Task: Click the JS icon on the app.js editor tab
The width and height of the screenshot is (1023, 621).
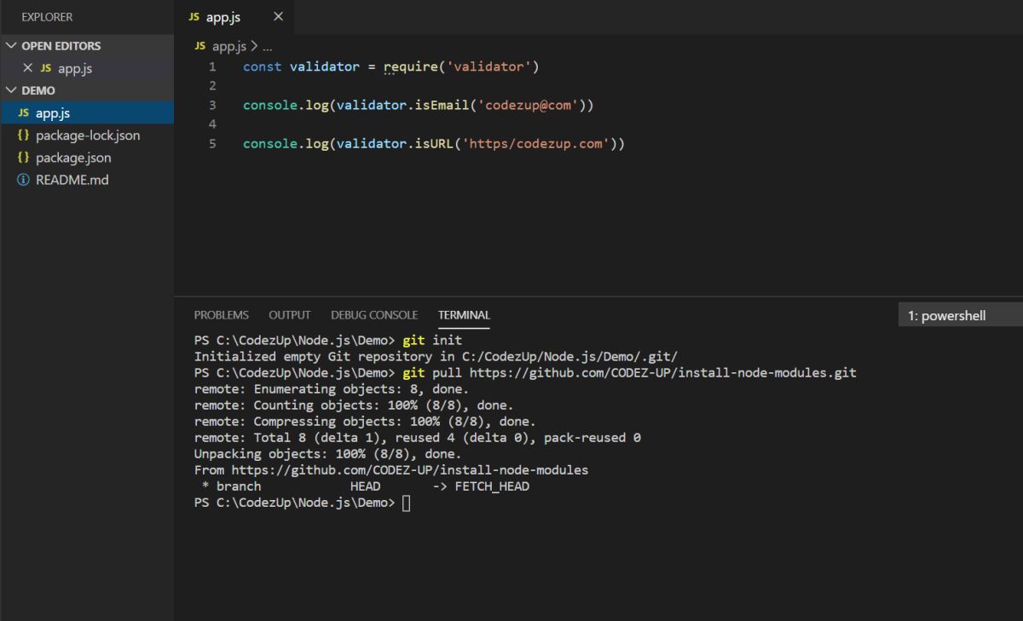Action: [x=193, y=16]
